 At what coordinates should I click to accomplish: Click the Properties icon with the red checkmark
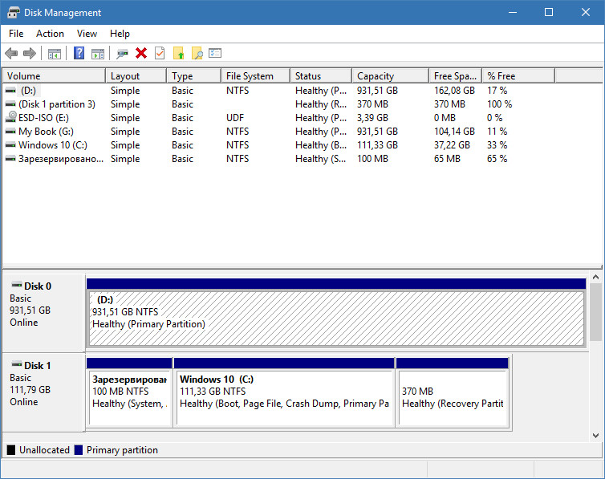coord(160,54)
